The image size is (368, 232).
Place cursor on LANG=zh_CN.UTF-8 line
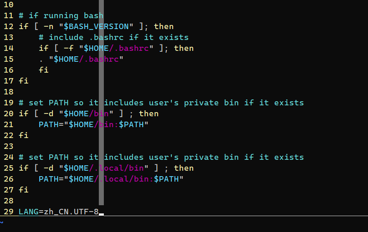pyautogui.click(x=59, y=212)
